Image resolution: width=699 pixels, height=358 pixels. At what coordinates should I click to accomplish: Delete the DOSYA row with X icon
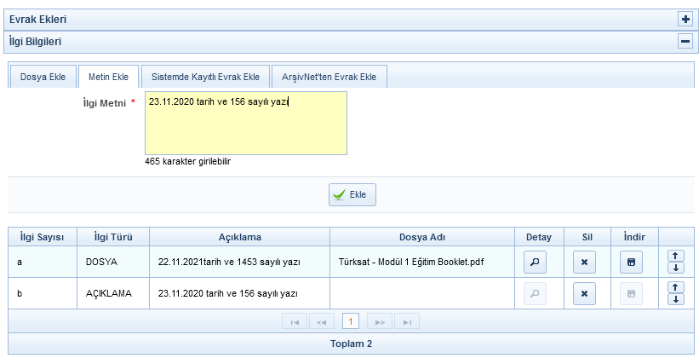(584, 262)
